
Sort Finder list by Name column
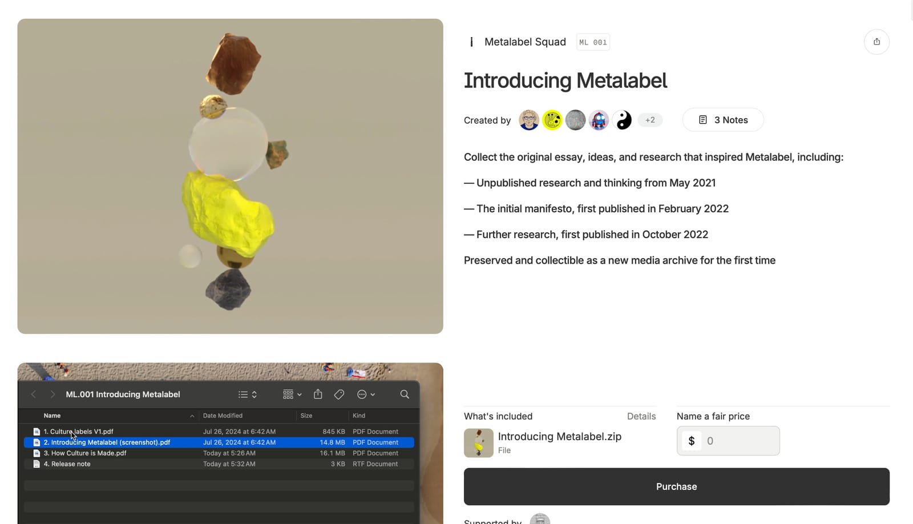tap(52, 416)
